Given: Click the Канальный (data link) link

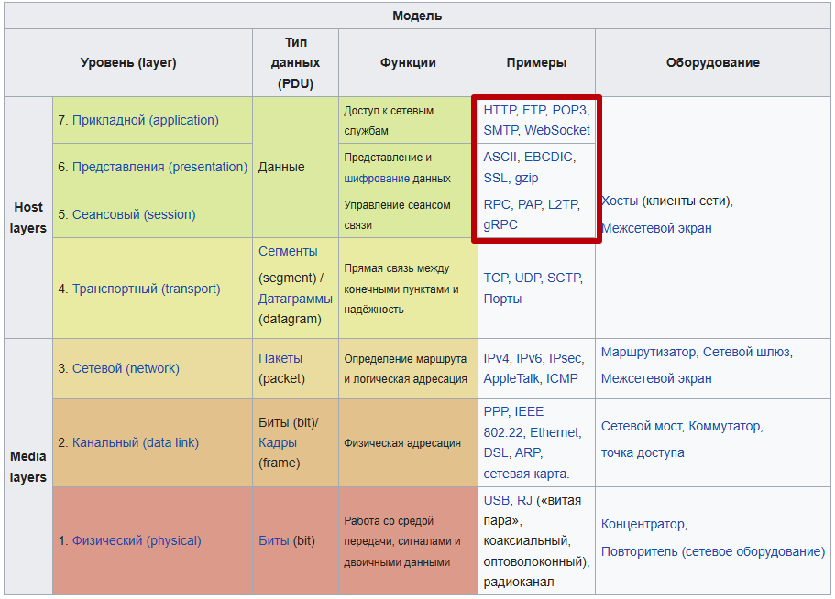Looking at the screenshot, I should point(135,442).
